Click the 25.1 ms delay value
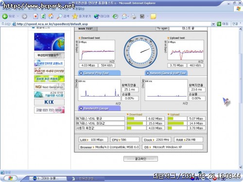This screenshot has width=243, height=182. tap(130, 89)
